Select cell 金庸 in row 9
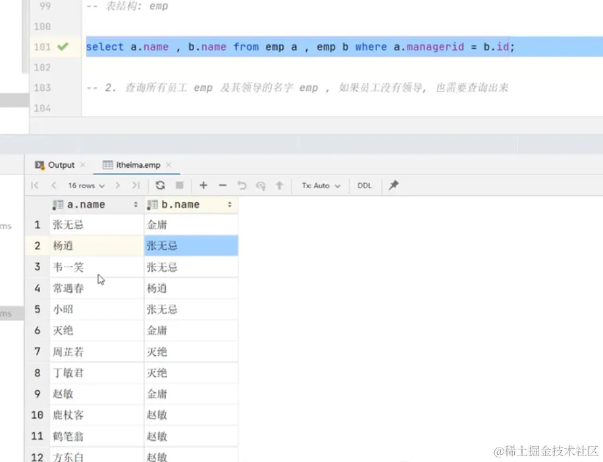 (x=191, y=394)
